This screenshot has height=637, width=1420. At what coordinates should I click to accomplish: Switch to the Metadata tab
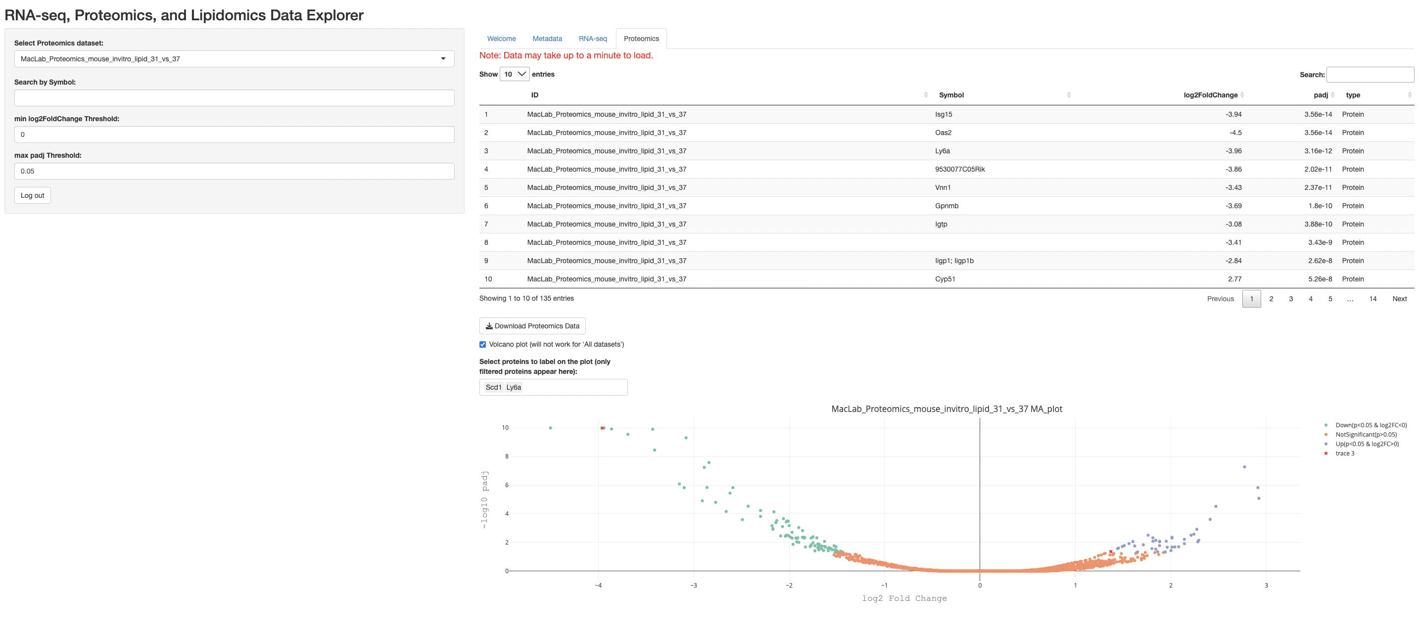click(x=547, y=39)
